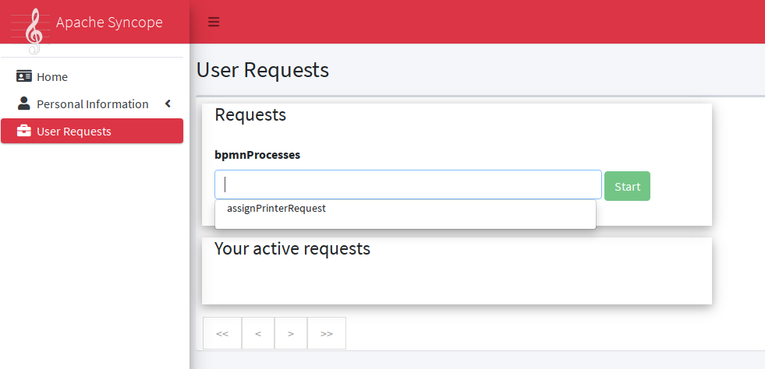This screenshot has width=765, height=369.
Task: Click the Your active requests heading
Action: click(x=292, y=249)
